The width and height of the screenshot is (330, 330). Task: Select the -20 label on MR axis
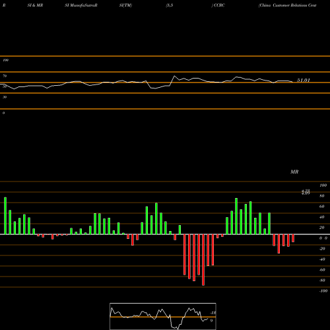click(x=322, y=249)
